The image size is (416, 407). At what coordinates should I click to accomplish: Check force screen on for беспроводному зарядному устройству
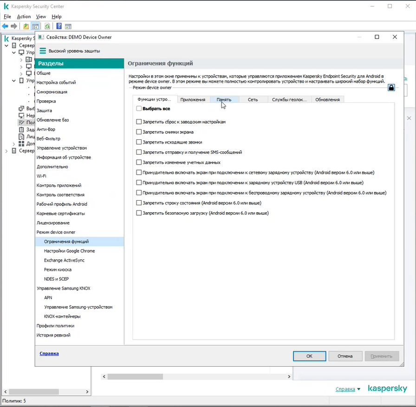tap(139, 192)
